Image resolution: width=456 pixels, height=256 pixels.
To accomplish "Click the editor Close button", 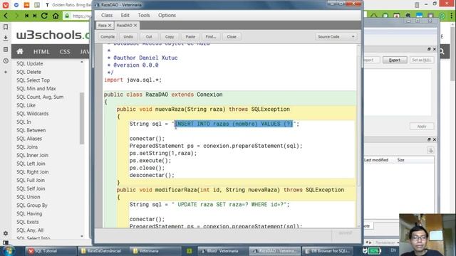I will [x=232, y=37].
